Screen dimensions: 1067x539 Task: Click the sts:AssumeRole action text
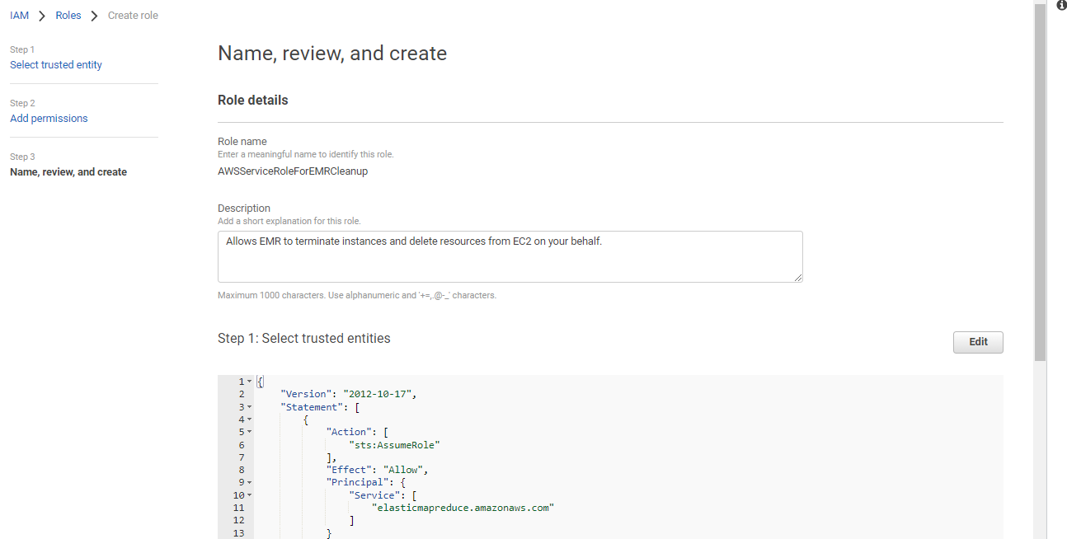[395, 444]
